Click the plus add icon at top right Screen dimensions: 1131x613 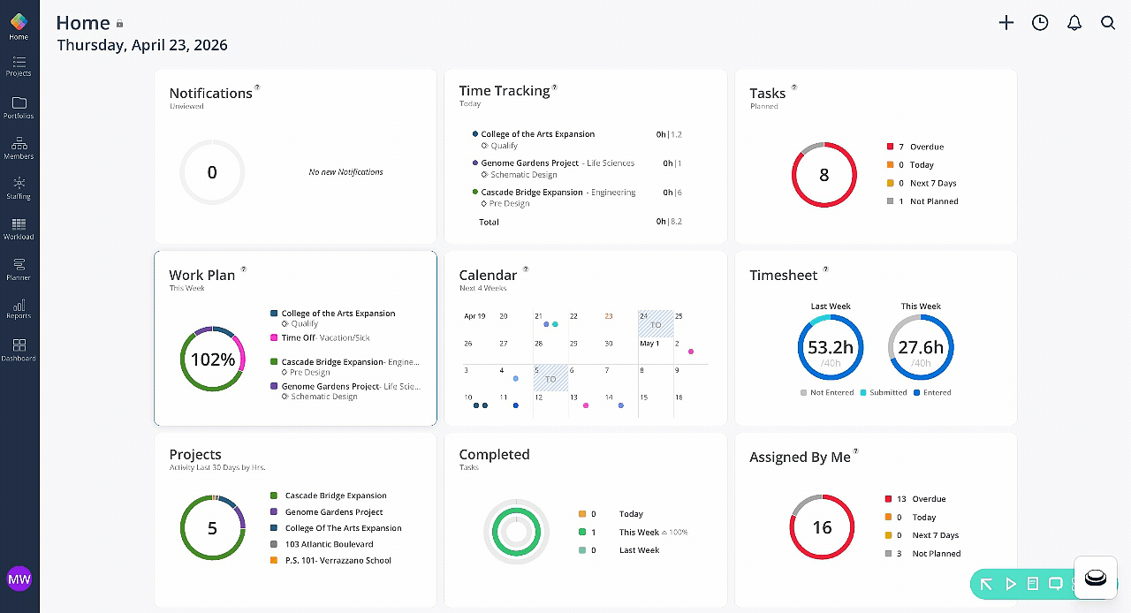point(1006,23)
